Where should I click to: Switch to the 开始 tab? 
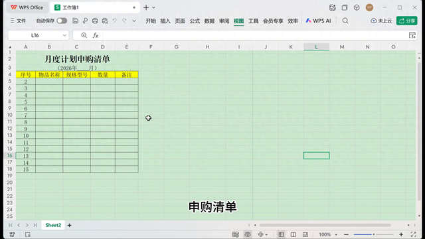click(151, 21)
